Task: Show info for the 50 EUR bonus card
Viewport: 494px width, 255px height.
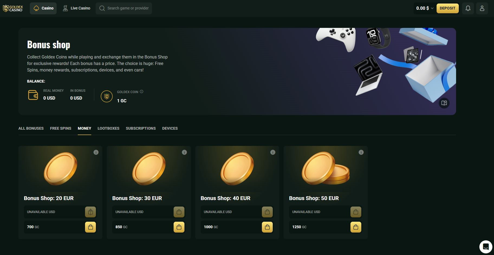Action: (x=361, y=152)
